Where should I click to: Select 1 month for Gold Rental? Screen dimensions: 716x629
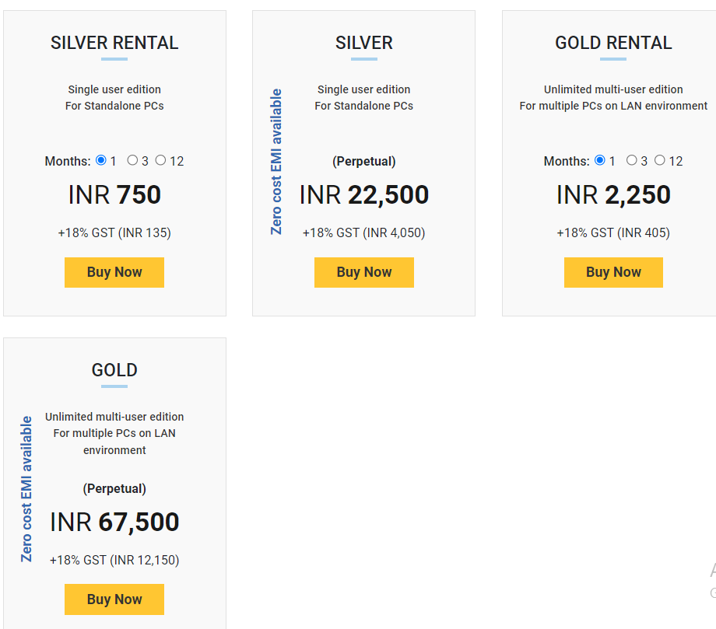[599, 160]
